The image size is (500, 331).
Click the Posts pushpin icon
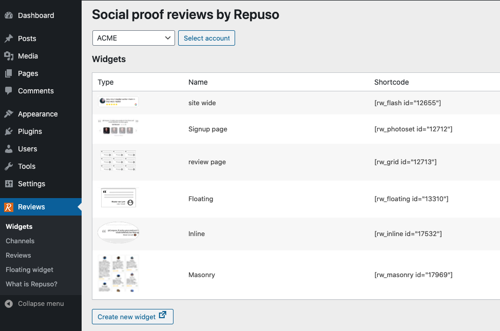[9, 38]
